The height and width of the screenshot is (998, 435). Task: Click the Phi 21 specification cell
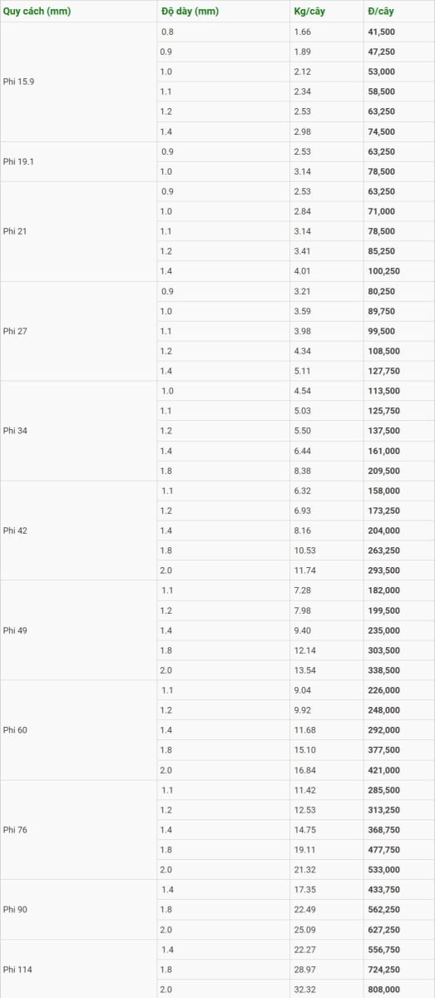coord(78,231)
